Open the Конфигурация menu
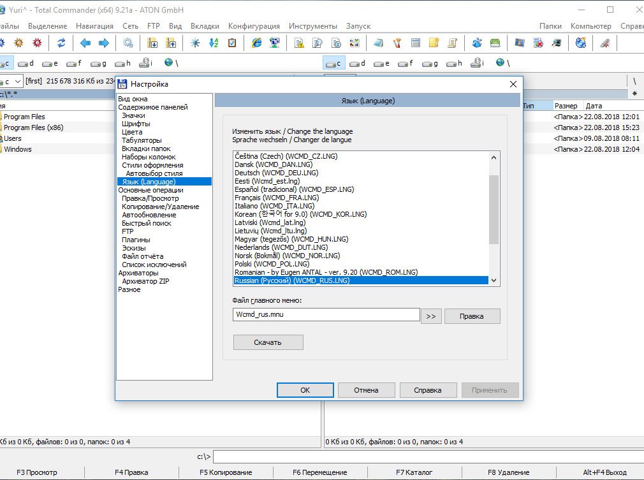The image size is (644, 480). (254, 26)
